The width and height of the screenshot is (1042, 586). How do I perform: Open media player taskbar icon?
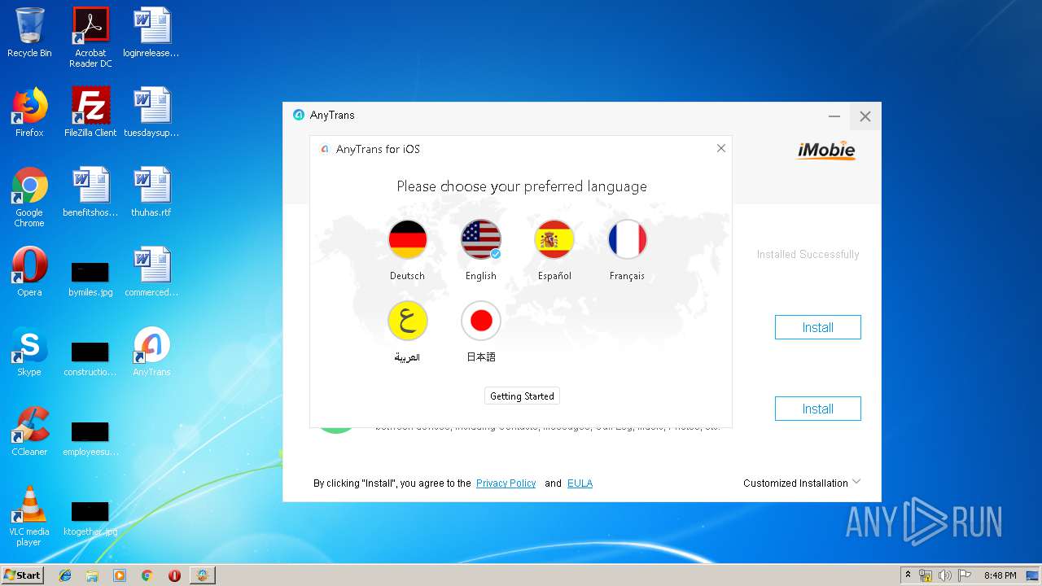pyautogui.click(x=120, y=575)
